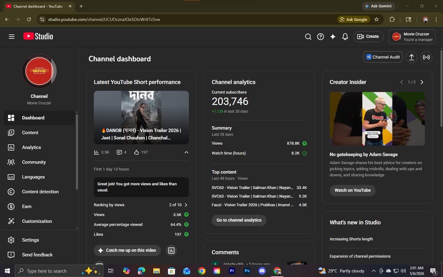Open the hamburger navigation menu
The width and height of the screenshot is (443, 277).
(11, 37)
